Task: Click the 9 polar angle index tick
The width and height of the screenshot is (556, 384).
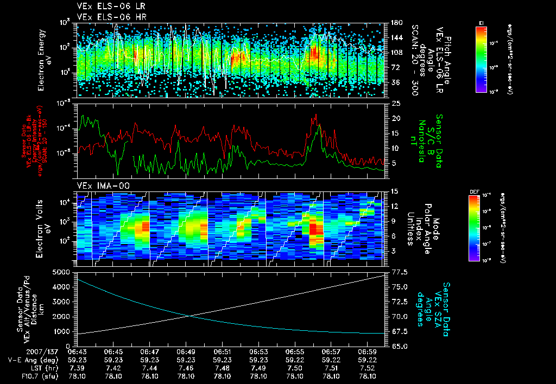Action: coord(393,221)
